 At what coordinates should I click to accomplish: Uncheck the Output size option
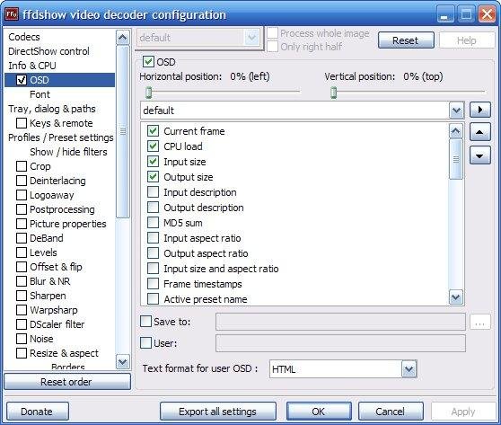pos(153,176)
